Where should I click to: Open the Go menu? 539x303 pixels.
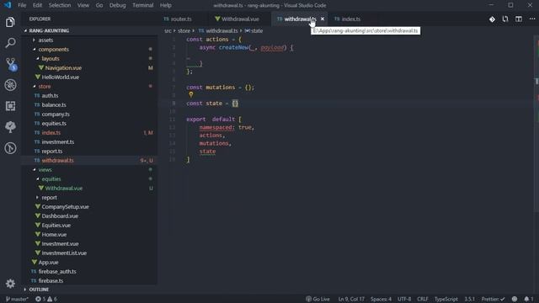pyautogui.click(x=99, y=5)
